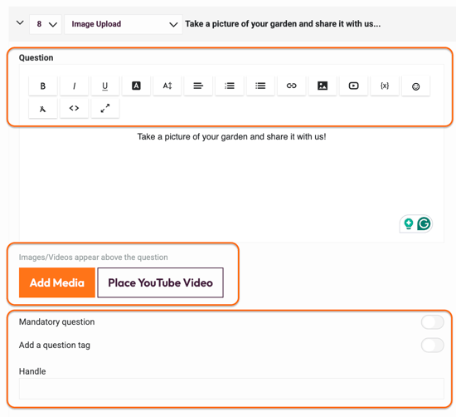The height and width of the screenshot is (417, 456).
Task: Apply italic formatting
Action: pyautogui.click(x=74, y=86)
